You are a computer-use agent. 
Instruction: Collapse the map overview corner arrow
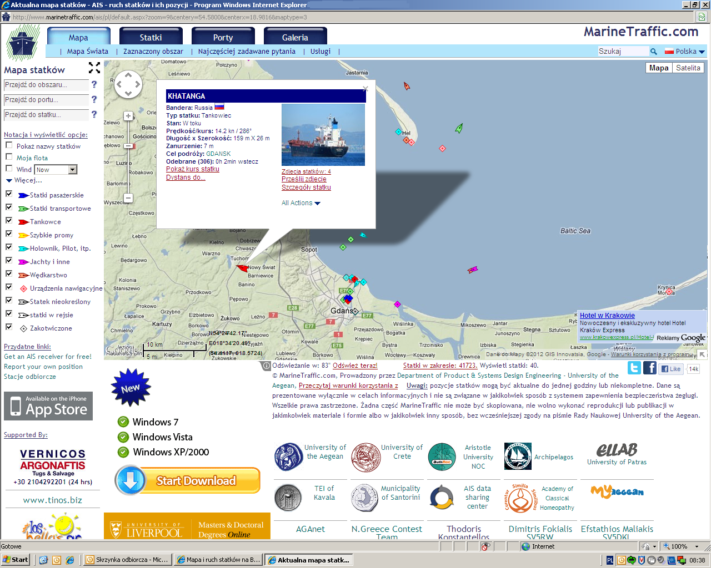pyautogui.click(x=703, y=354)
